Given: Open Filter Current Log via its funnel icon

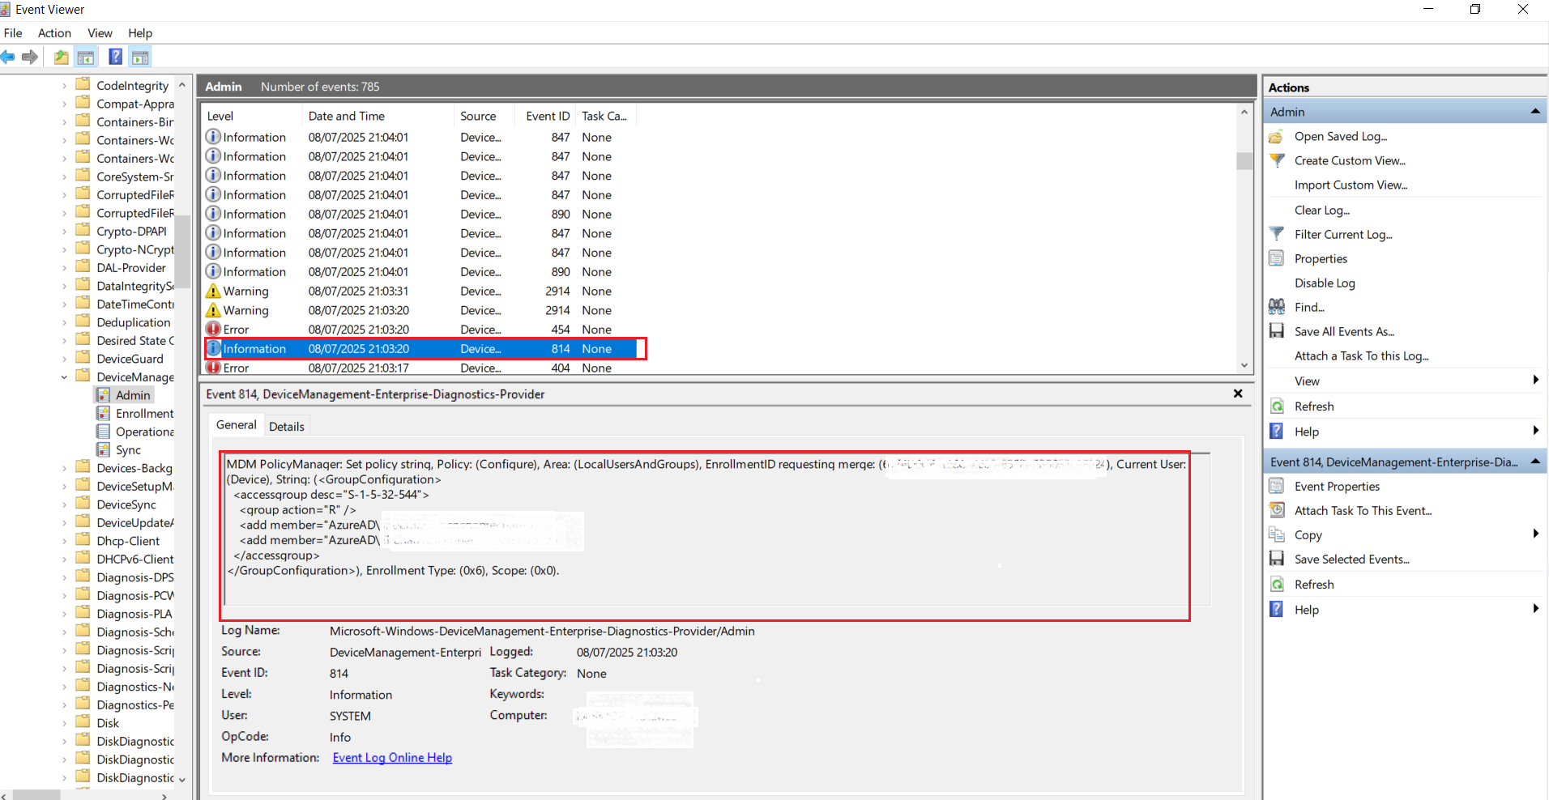Looking at the screenshot, I should [x=1276, y=234].
